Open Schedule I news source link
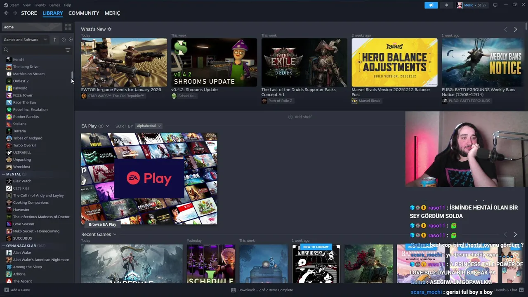Screen dimensions: 528x297 184,96
